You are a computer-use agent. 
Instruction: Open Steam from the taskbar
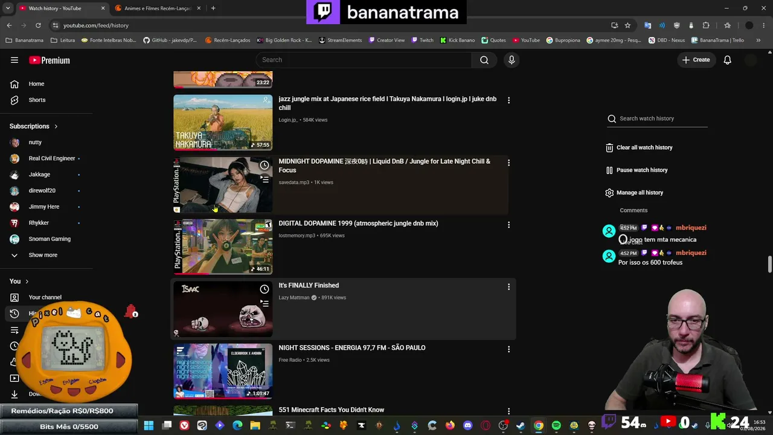click(x=521, y=425)
